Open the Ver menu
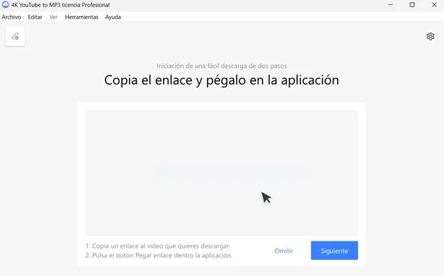 [x=53, y=17]
